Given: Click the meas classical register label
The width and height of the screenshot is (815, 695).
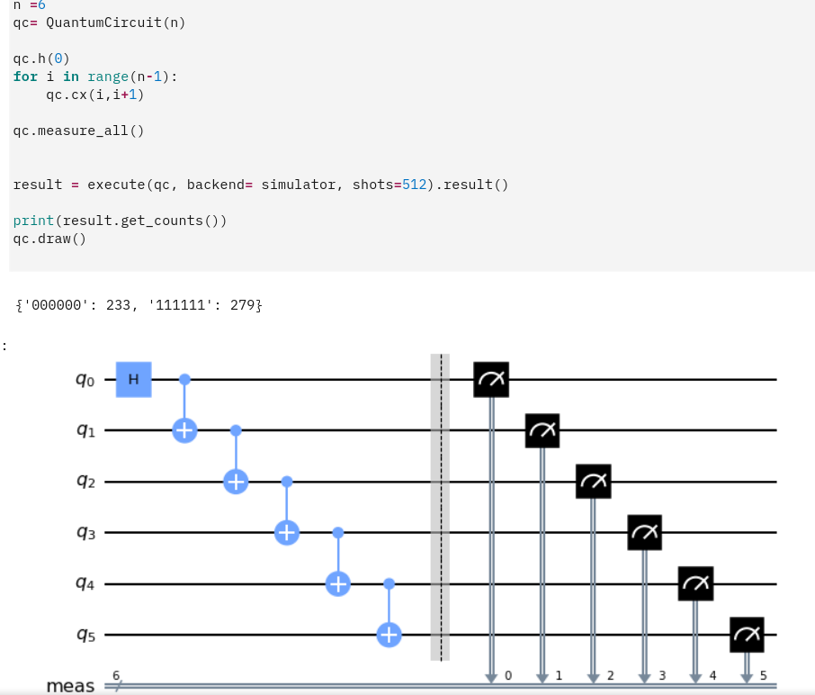Looking at the screenshot, I should pyautogui.click(x=71, y=686).
